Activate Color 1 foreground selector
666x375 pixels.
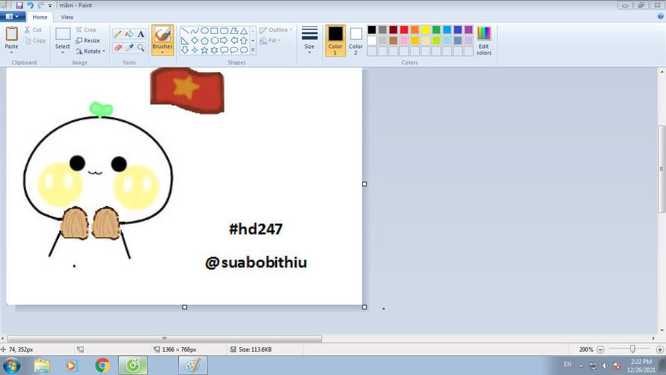[335, 40]
